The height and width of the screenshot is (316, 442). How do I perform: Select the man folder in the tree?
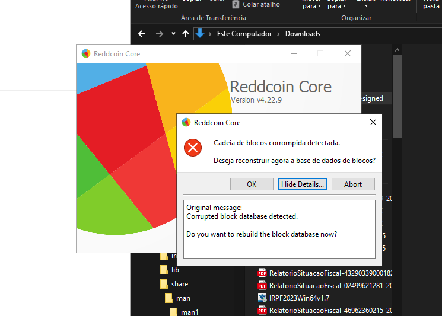[183, 298]
